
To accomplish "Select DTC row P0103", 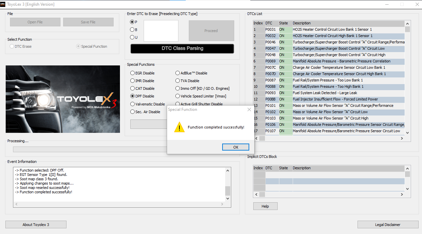I will pos(329,118).
